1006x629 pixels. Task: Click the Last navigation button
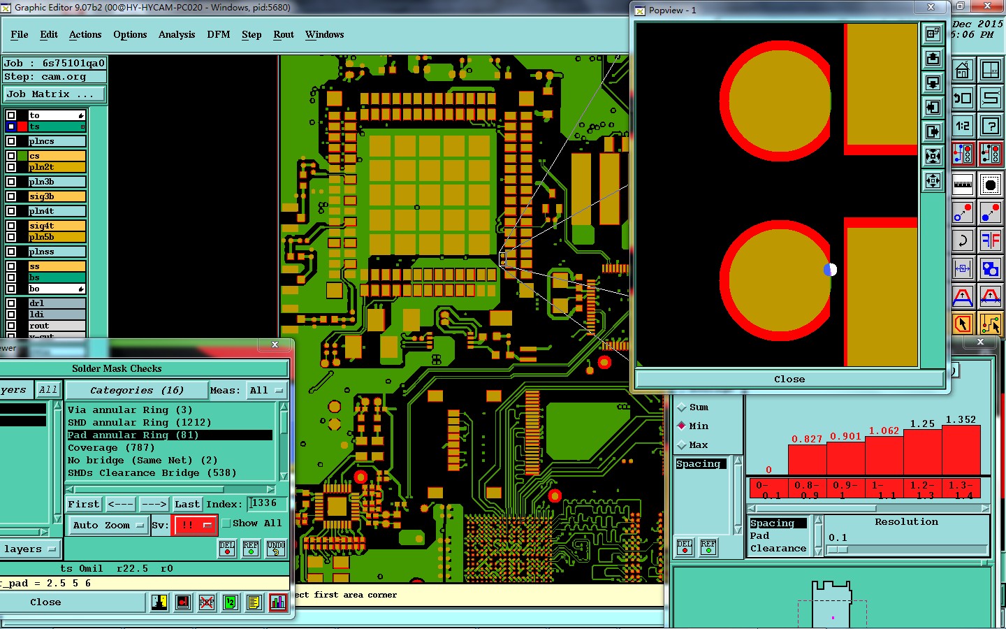click(x=187, y=504)
